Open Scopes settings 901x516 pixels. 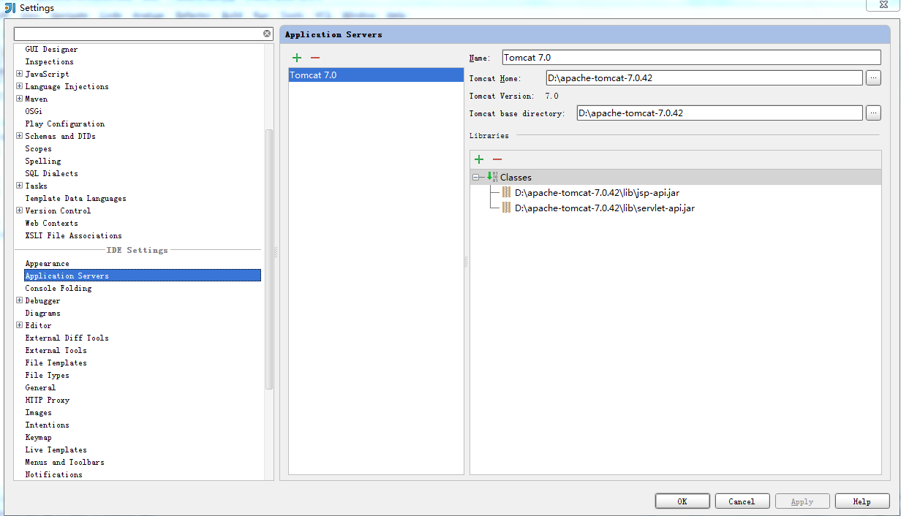pyautogui.click(x=38, y=148)
